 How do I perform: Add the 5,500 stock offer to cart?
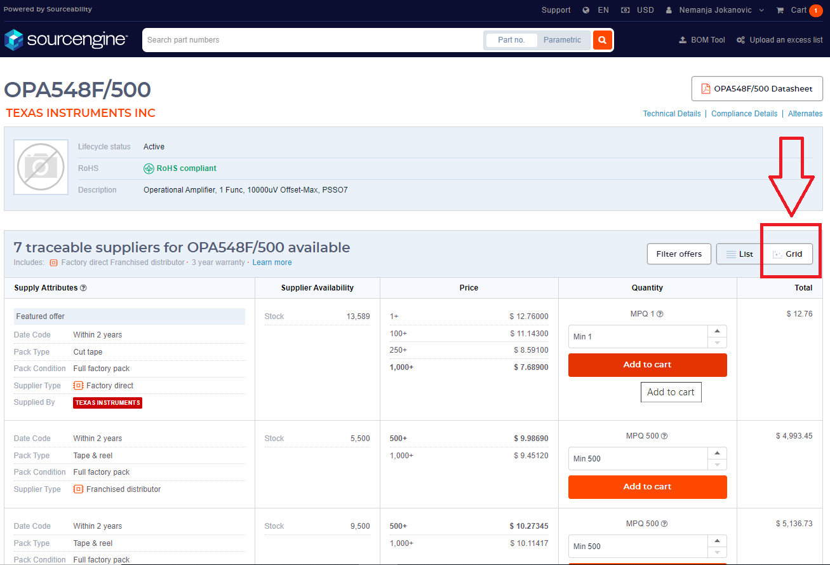pos(647,487)
